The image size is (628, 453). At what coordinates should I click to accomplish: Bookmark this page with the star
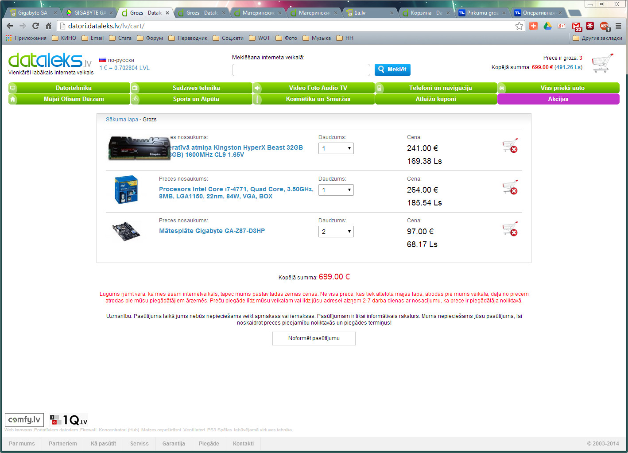519,26
